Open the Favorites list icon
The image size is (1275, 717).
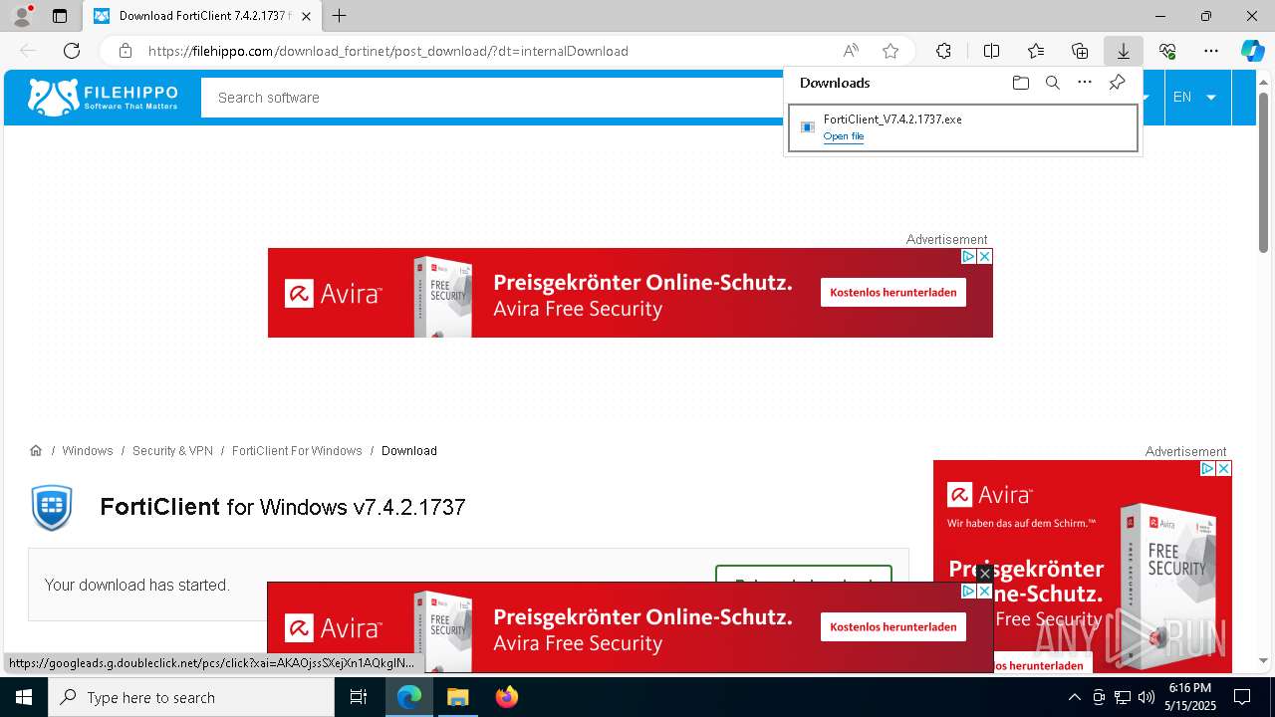[1036, 51]
